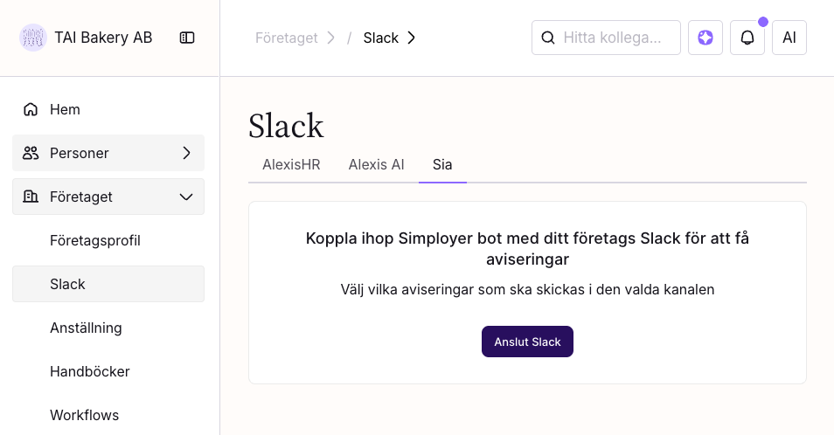834x435 pixels.
Task: Click the TAI Bakery AB logo icon
Action: point(33,38)
